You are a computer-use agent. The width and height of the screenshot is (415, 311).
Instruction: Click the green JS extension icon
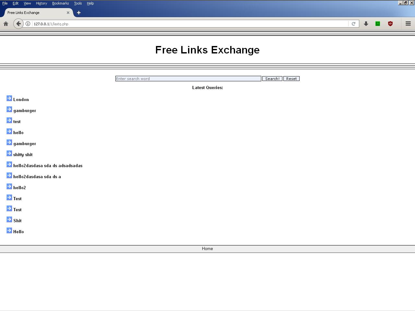[x=378, y=24]
